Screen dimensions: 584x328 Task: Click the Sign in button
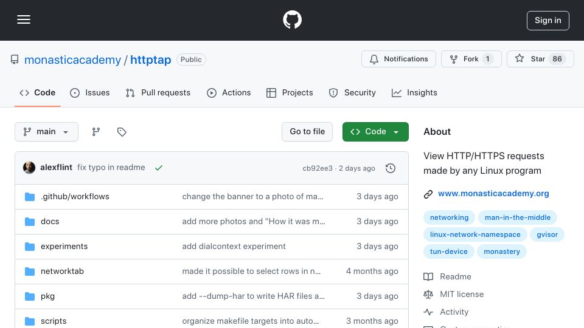(548, 21)
